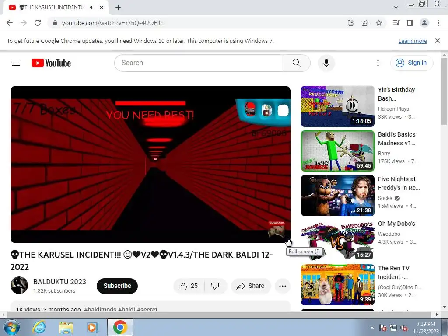
Task: Click the search magnifier button
Action: click(296, 63)
